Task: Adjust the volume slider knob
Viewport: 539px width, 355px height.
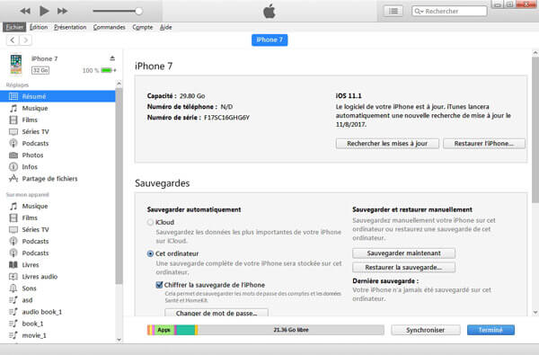Action: [138, 11]
